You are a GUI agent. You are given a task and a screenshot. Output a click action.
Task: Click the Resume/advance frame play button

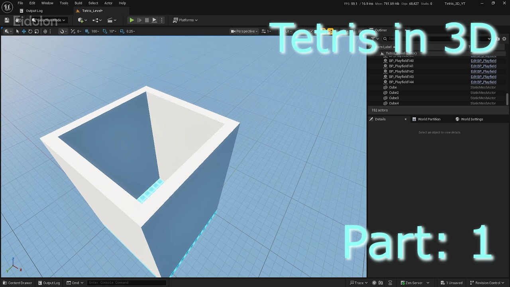(x=139, y=20)
